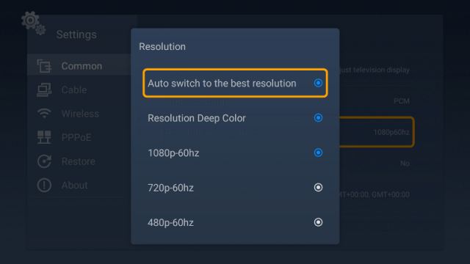Click the Resolution dialog title
The image size is (470, 264).
point(162,47)
